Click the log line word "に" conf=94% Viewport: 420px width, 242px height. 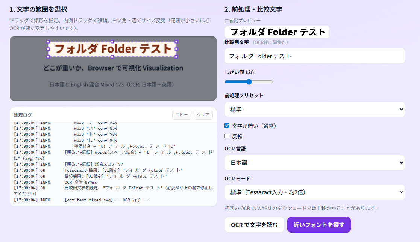click(x=66, y=140)
